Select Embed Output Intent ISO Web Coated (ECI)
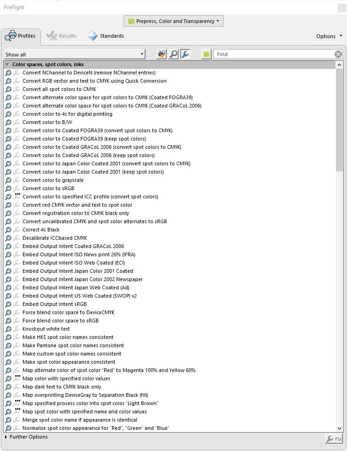 pyautogui.click(x=73, y=263)
